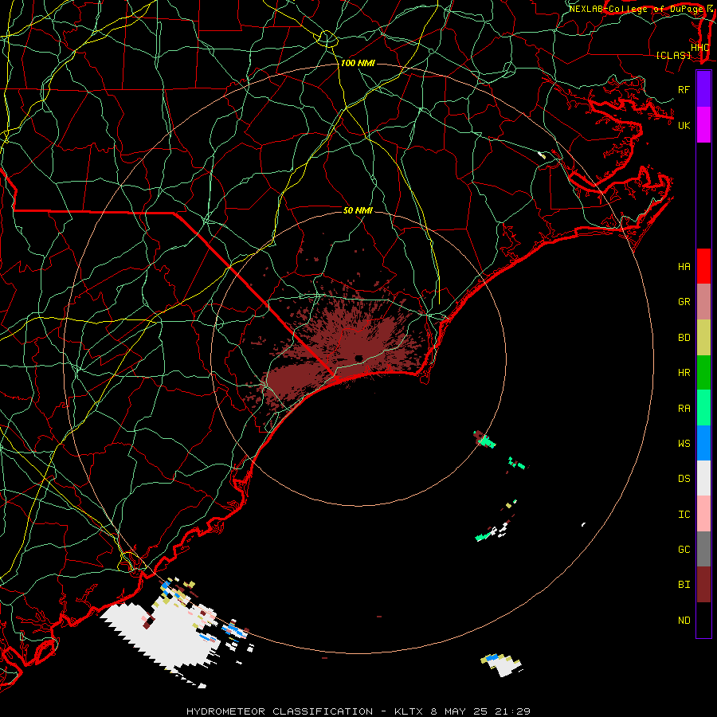The width and height of the screenshot is (717, 717).
Task: Click the RA legend label
Action: pos(684,409)
